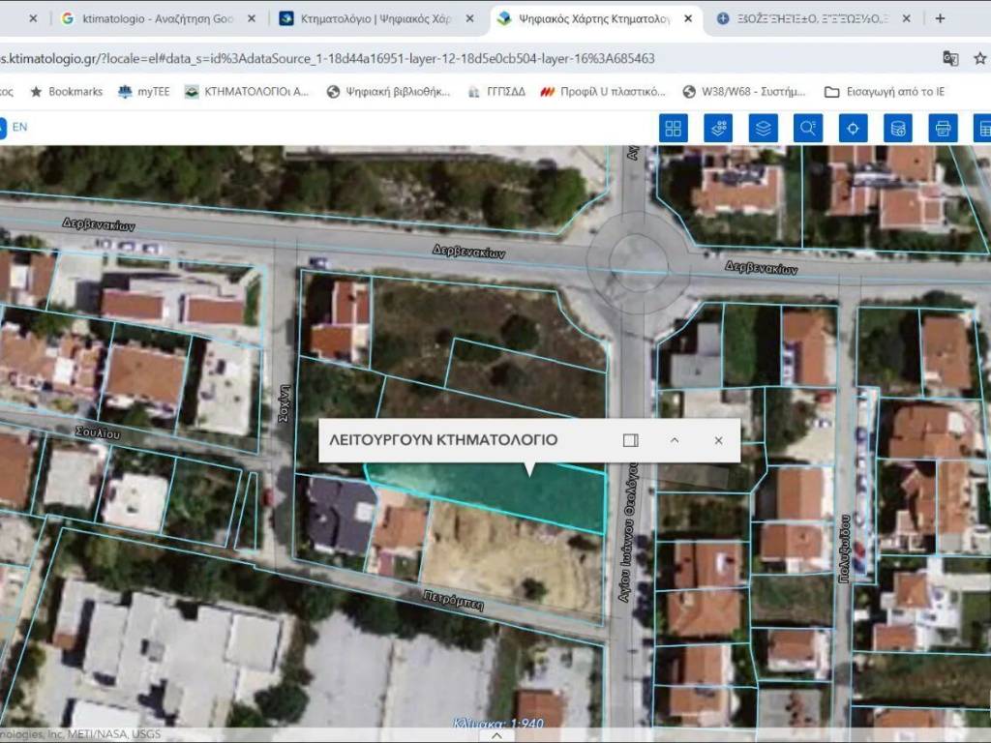Bookmark this page with the star icon
Screen dimensions: 991x743
[x=980, y=58]
